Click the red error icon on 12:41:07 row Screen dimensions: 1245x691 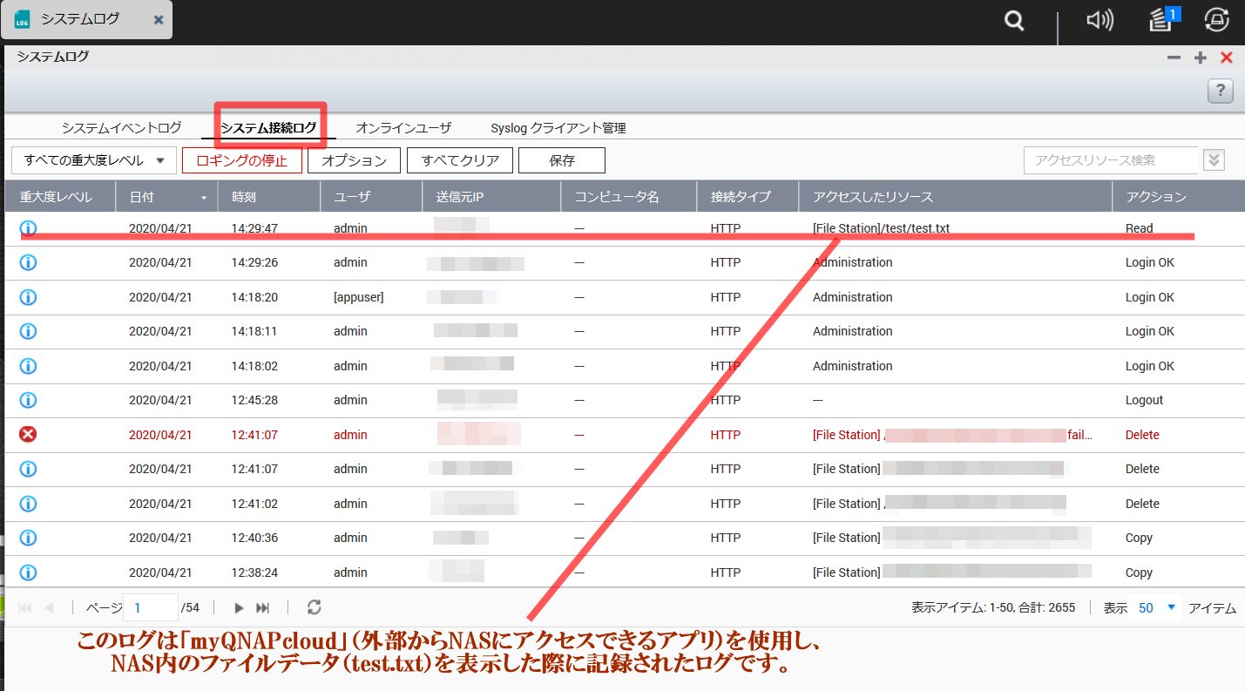tap(28, 434)
